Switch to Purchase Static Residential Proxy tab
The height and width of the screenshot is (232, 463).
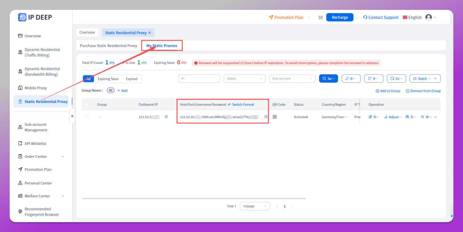pyautogui.click(x=108, y=46)
